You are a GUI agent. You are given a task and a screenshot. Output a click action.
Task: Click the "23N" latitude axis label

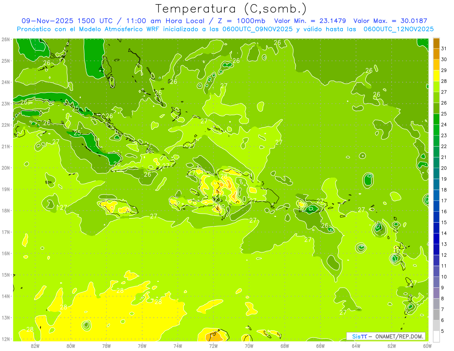coord(5,103)
